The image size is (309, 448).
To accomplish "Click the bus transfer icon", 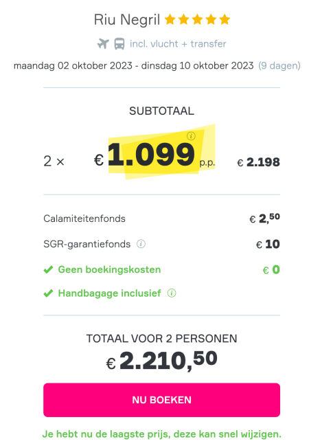I will point(119,44).
